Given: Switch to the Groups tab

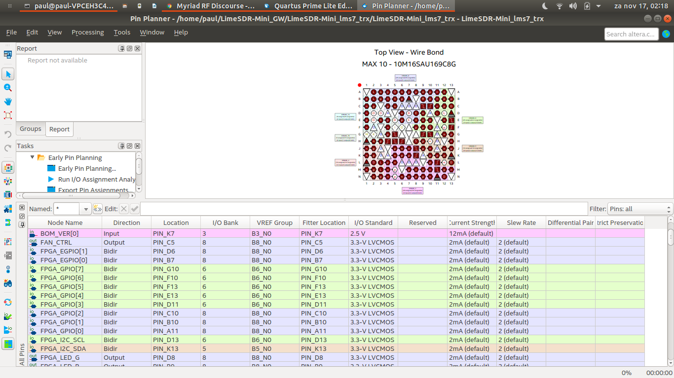Looking at the screenshot, I should tap(31, 129).
